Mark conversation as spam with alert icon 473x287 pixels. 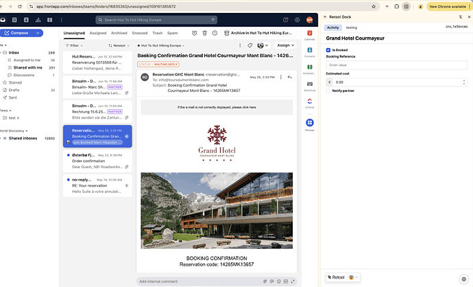click(215, 33)
